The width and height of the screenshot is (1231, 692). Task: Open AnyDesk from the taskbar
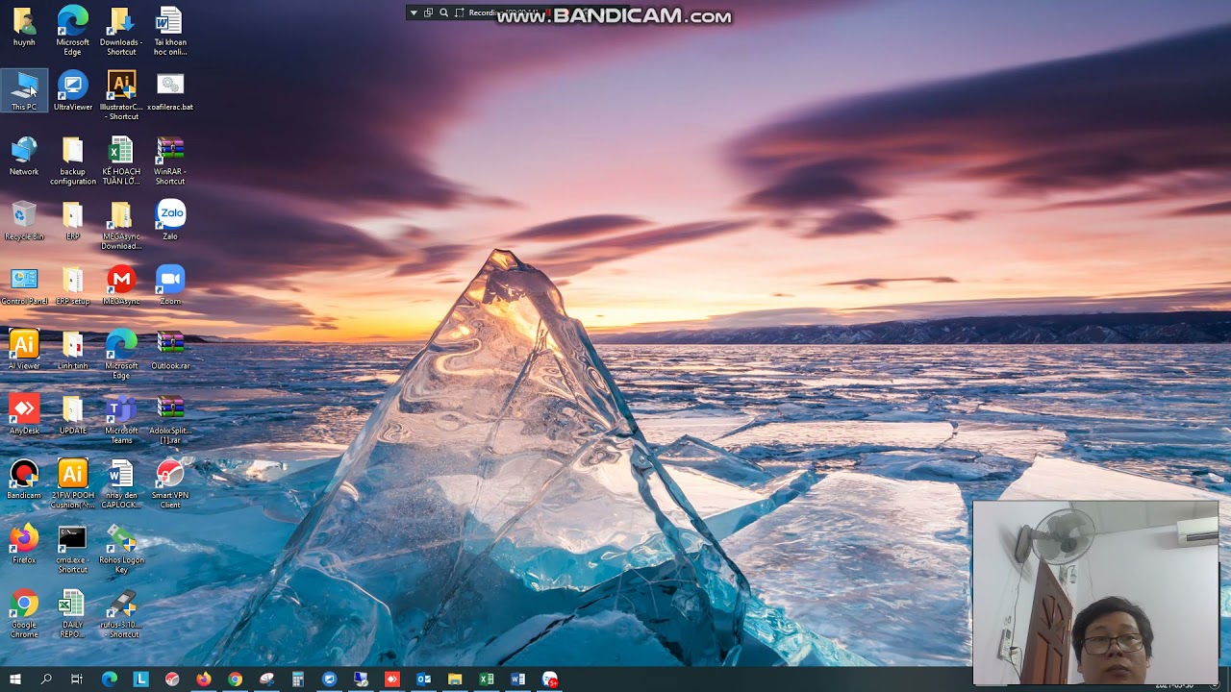tap(392, 680)
